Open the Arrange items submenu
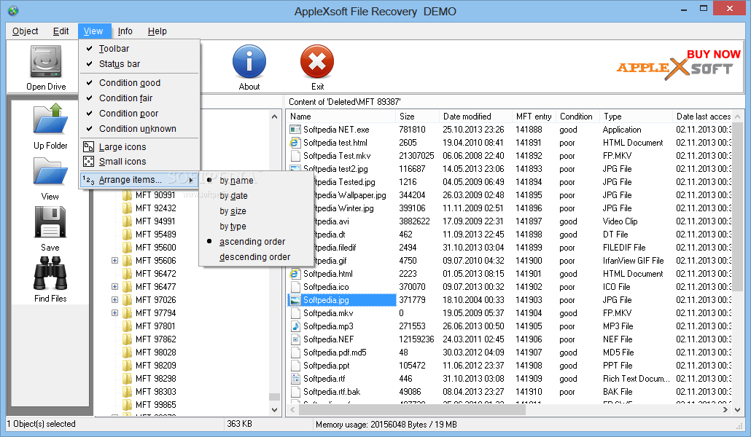 (x=139, y=180)
